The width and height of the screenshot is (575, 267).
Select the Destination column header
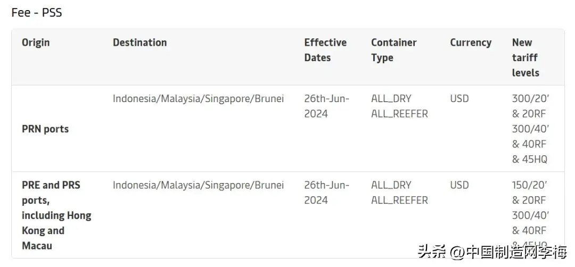139,43
